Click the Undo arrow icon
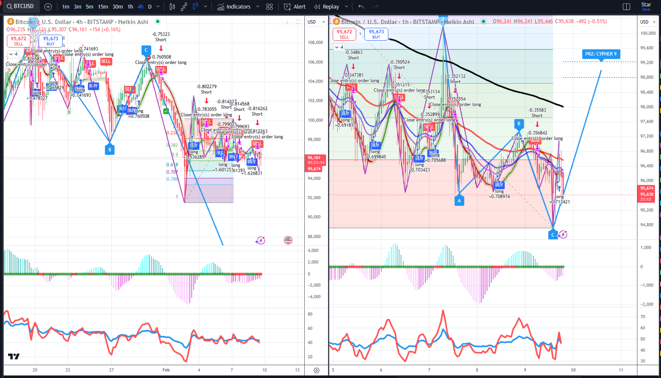This screenshot has width=661, height=378. pyautogui.click(x=361, y=6)
